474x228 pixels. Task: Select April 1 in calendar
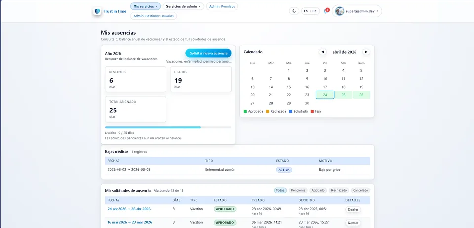tap(289, 70)
